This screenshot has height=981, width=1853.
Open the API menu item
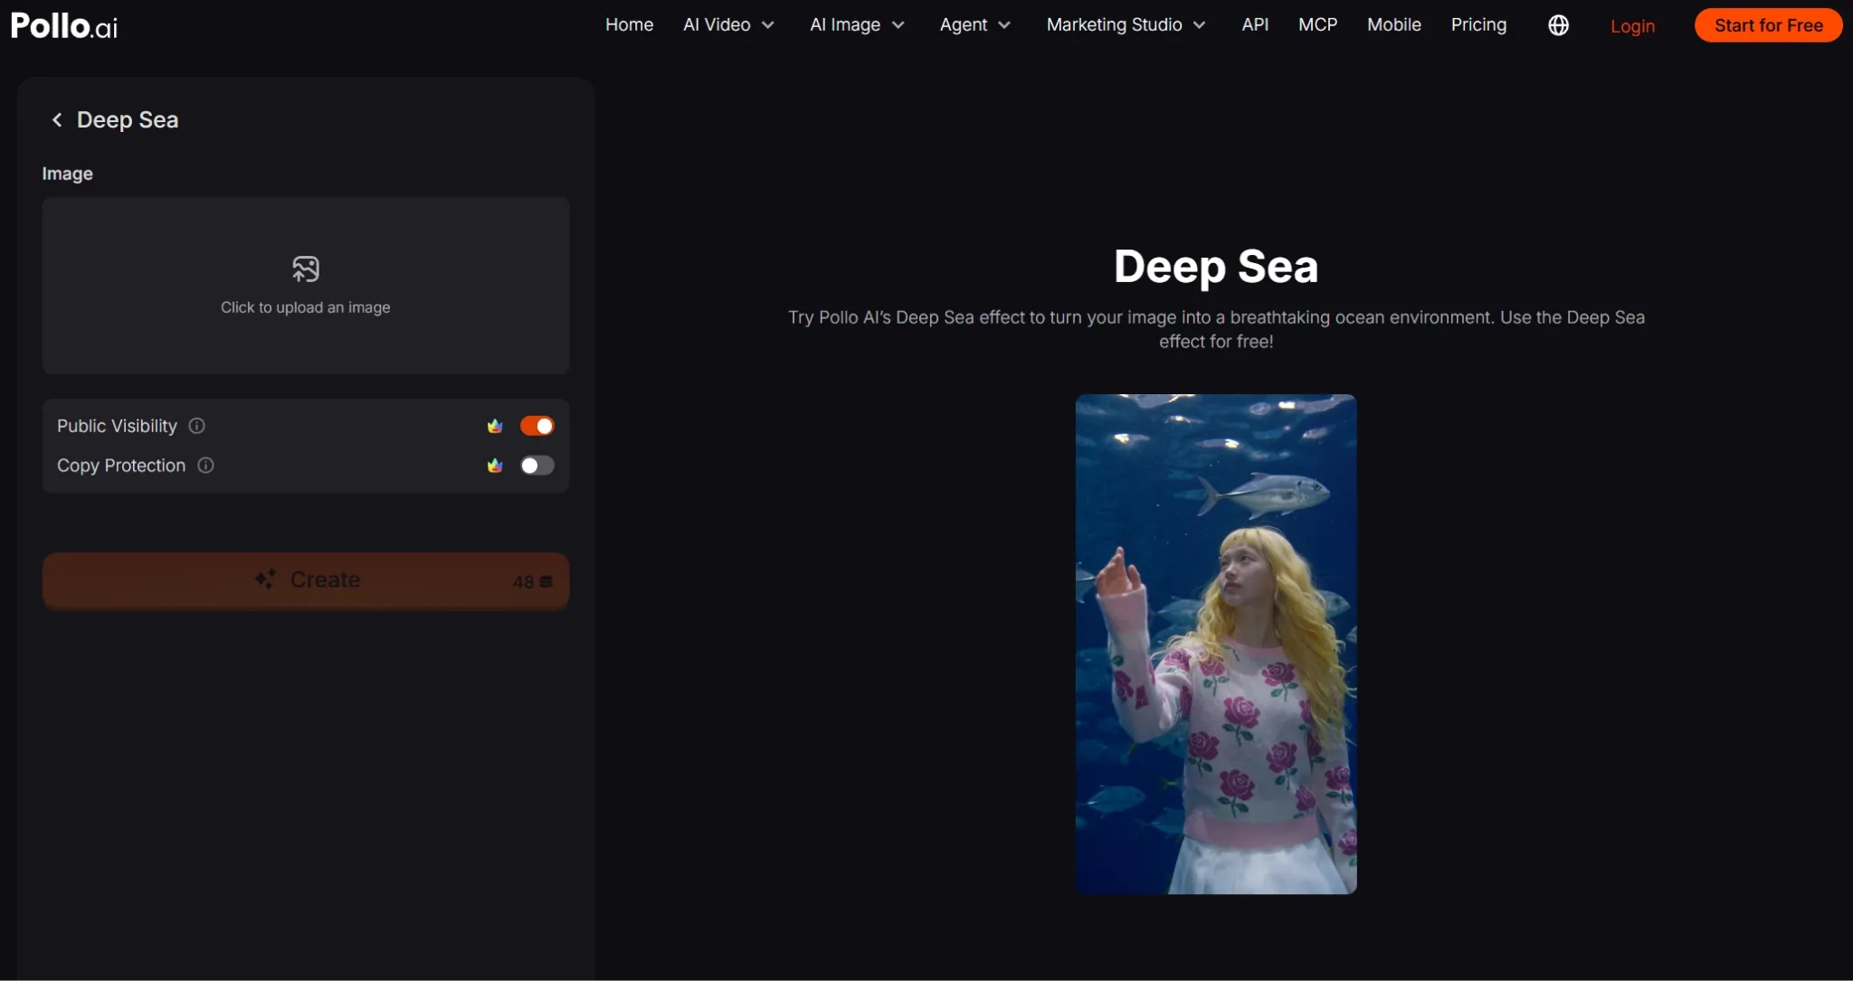point(1255,25)
